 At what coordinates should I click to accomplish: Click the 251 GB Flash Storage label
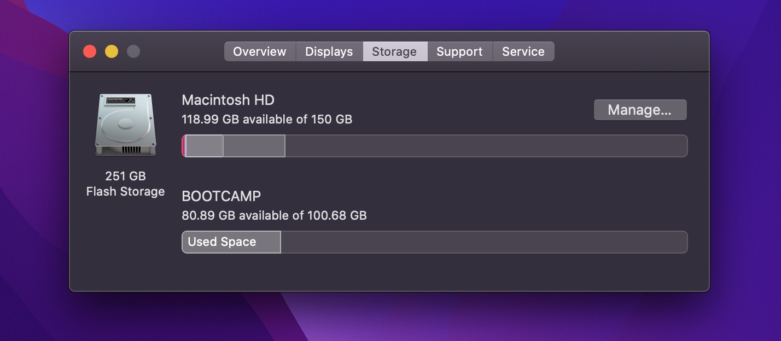coord(125,184)
